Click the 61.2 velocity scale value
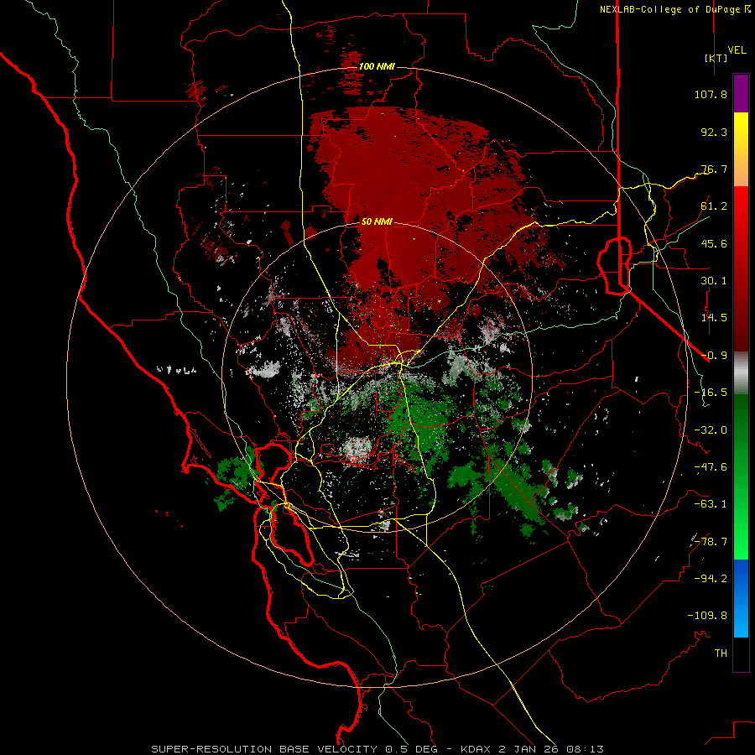Screen dimensions: 755x755 pyautogui.click(x=714, y=206)
